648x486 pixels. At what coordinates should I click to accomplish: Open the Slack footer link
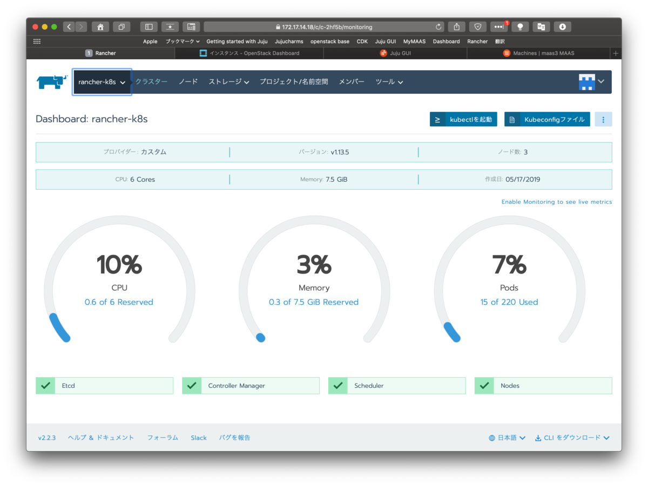pos(199,438)
